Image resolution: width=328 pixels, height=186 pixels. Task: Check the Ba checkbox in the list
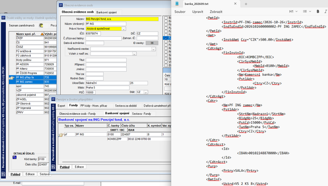166,18
